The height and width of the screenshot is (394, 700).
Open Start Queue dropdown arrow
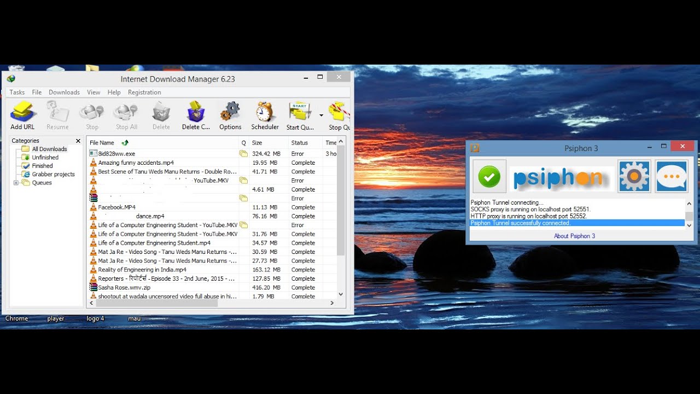coord(321,115)
